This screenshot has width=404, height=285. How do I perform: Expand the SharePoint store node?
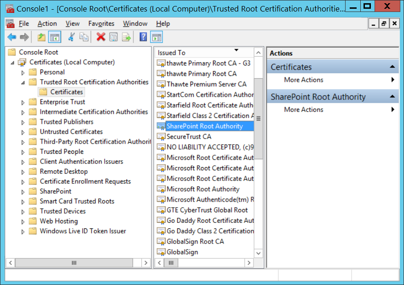(x=23, y=192)
